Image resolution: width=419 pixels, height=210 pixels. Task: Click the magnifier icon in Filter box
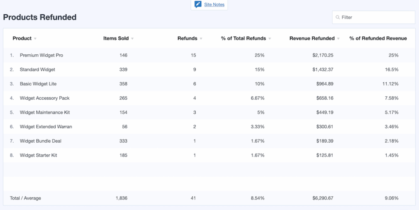[338, 18]
